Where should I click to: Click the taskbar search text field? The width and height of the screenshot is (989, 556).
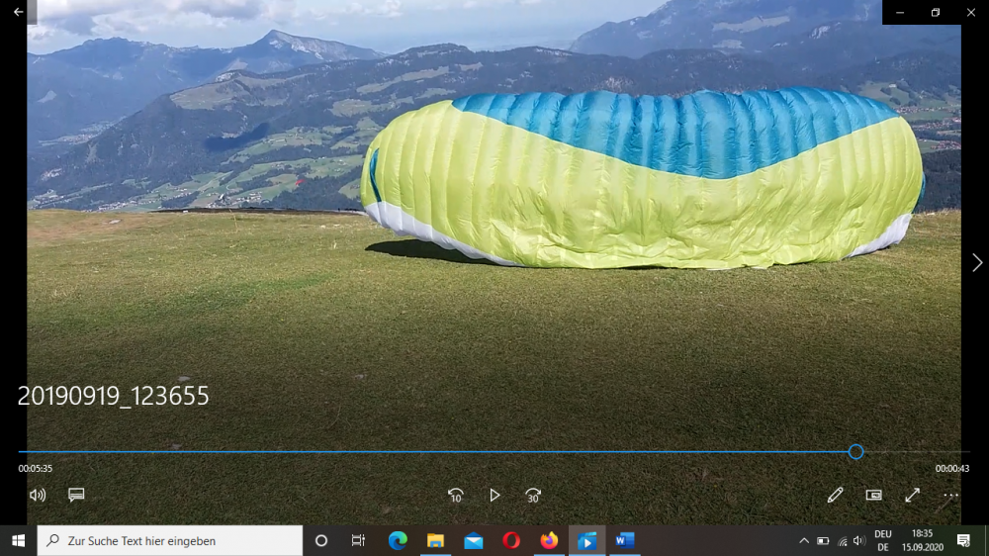(170, 541)
